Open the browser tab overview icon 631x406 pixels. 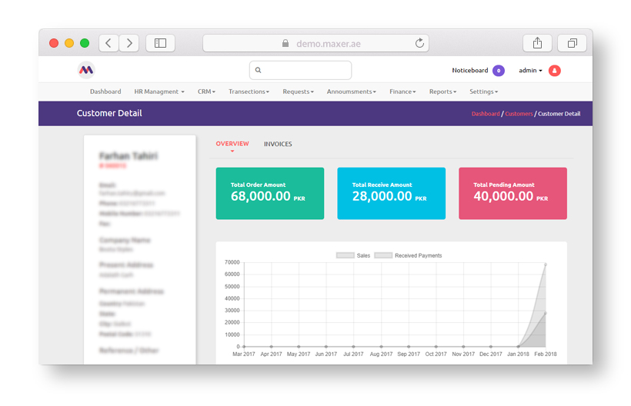572,43
